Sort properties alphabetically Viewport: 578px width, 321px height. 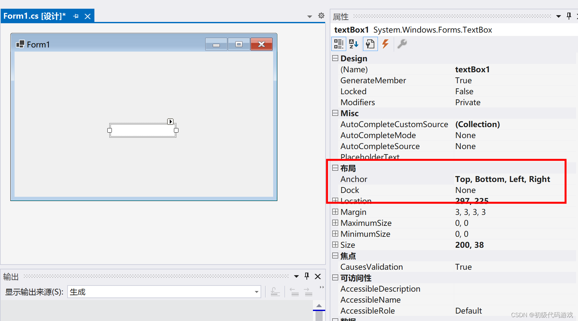pos(354,44)
